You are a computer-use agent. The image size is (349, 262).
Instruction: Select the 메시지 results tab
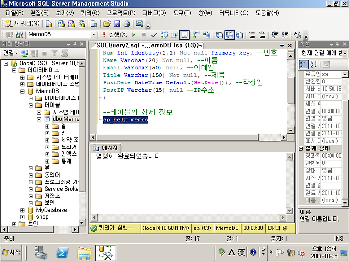(x=106, y=147)
